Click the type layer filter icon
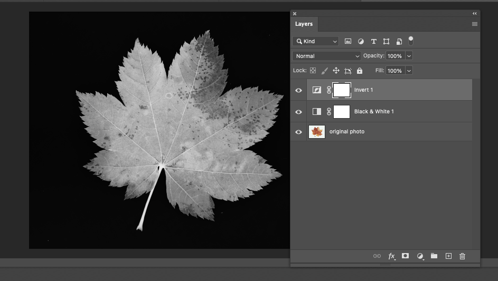 [373, 41]
